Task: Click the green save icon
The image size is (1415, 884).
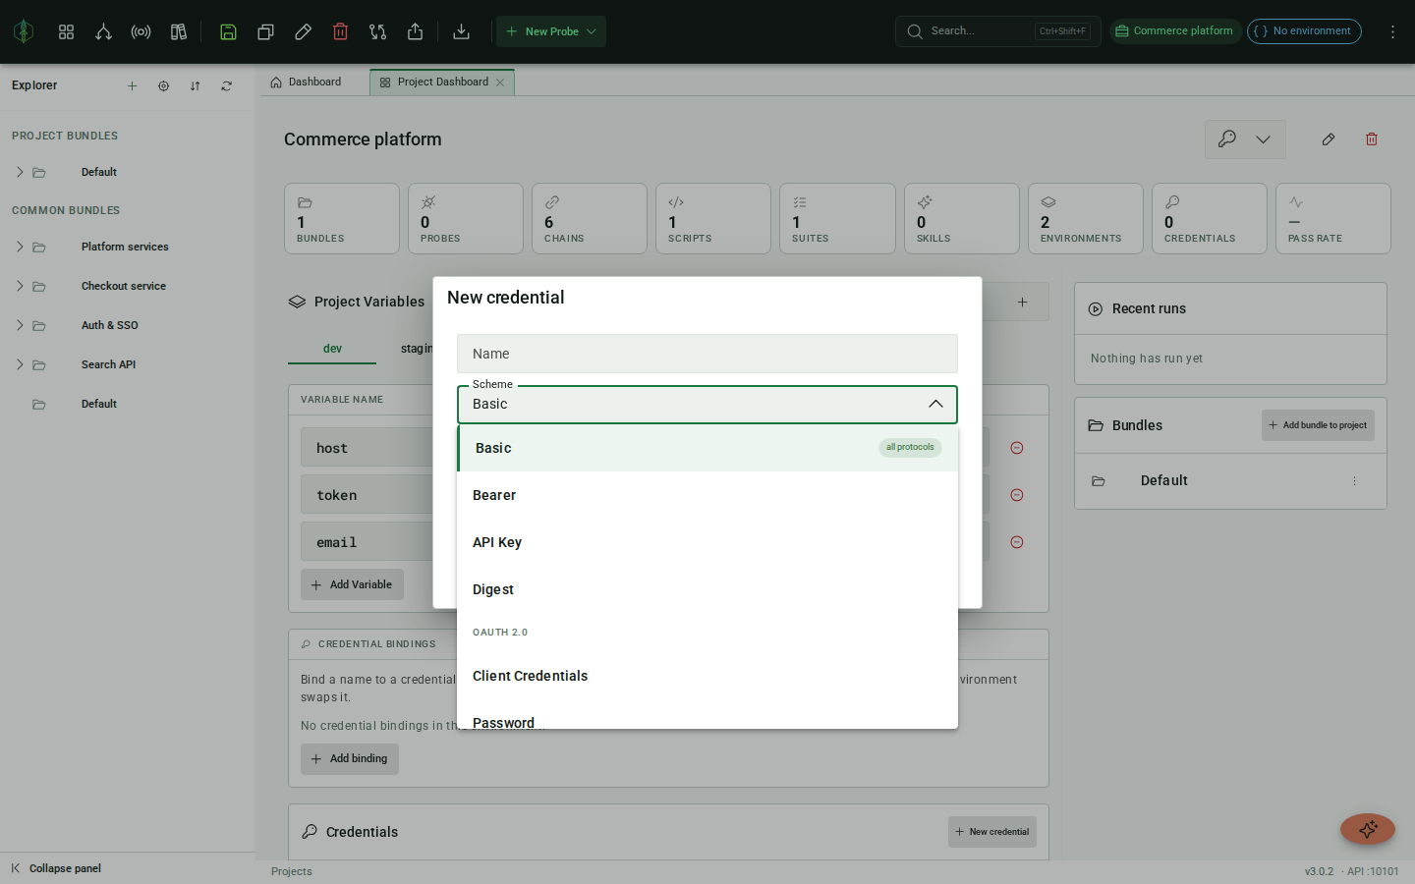Action: pos(228,31)
